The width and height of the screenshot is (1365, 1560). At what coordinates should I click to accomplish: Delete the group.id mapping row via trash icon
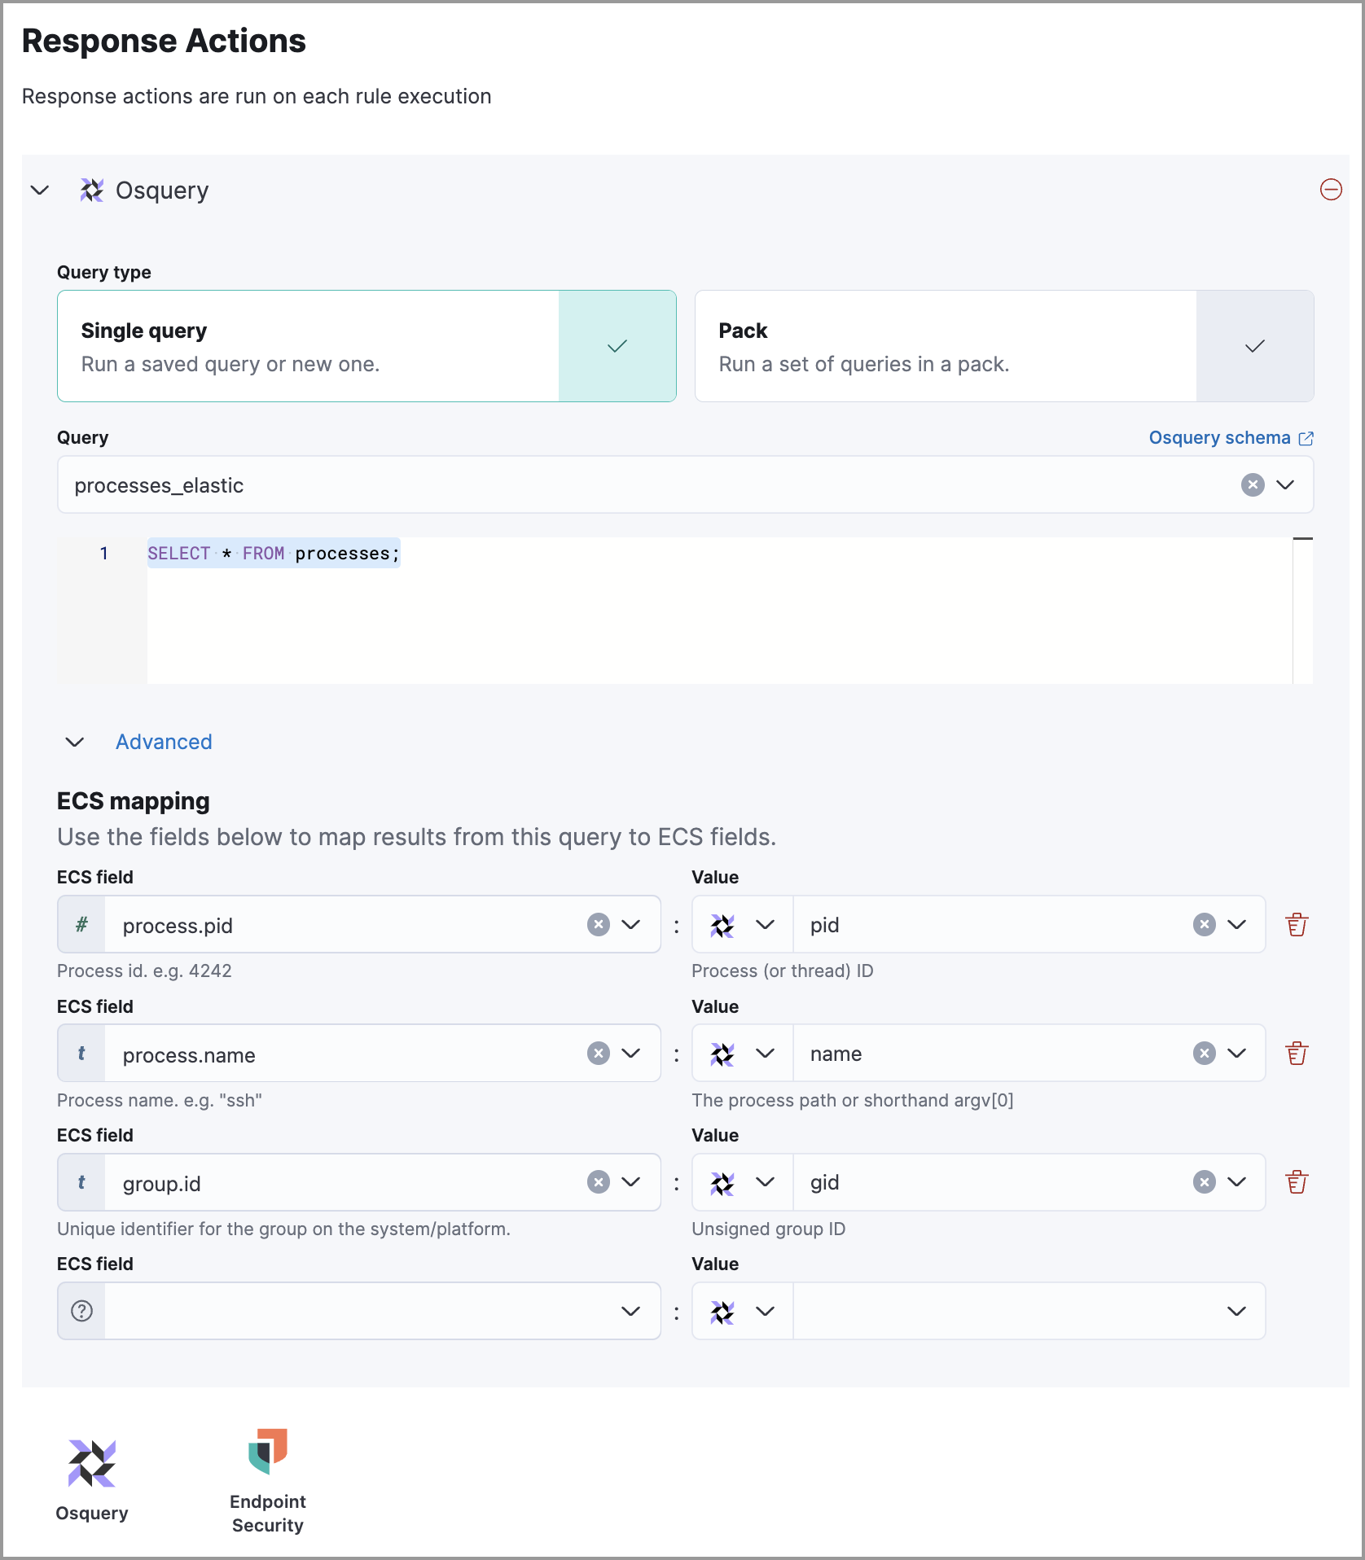tap(1297, 1181)
